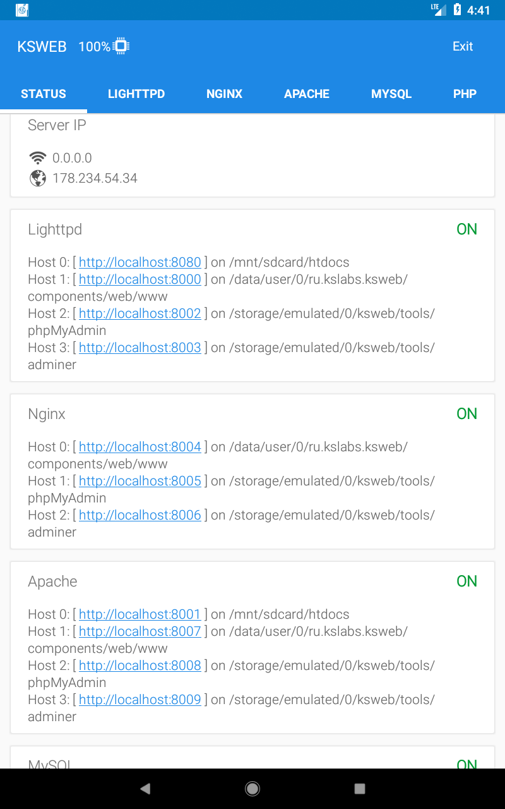Tap the Exit button
505x809 pixels.
[x=463, y=46]
